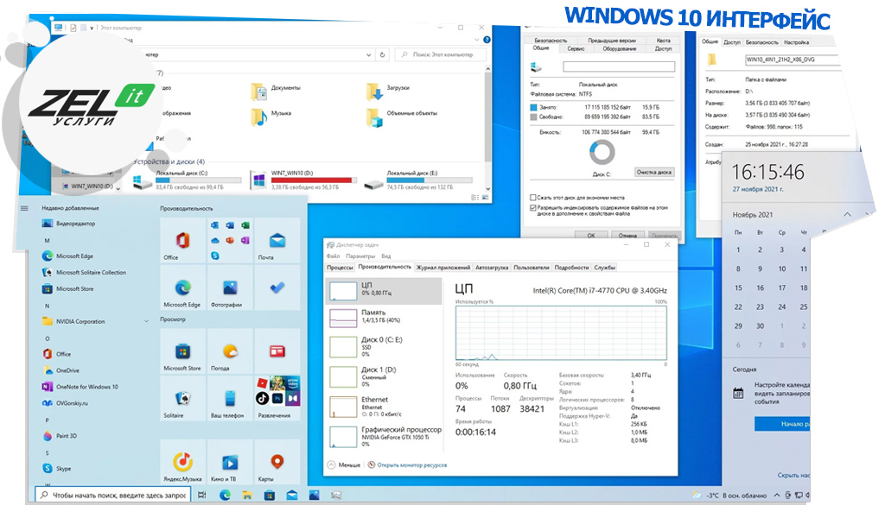This screenshot has width=885, height=518.
Task: Open the Карты maps tile
Action: [x=277, y=462]
